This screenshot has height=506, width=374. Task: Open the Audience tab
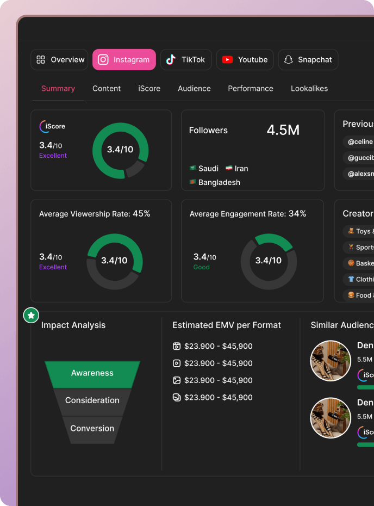[194, 89]
